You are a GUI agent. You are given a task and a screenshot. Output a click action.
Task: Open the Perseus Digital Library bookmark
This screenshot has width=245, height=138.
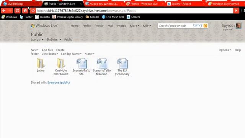tap(67, 17)
